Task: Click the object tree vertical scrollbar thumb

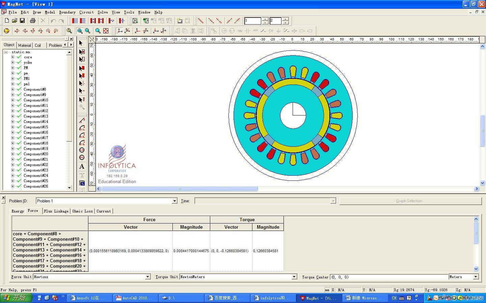Action: [69, 98]
